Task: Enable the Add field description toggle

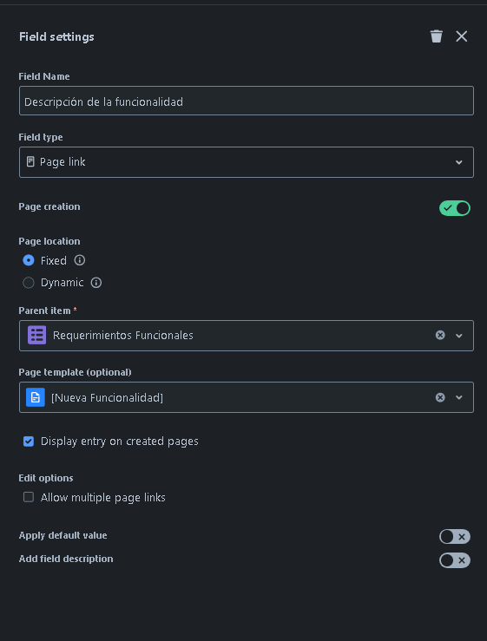Action: tap(455, 560)
